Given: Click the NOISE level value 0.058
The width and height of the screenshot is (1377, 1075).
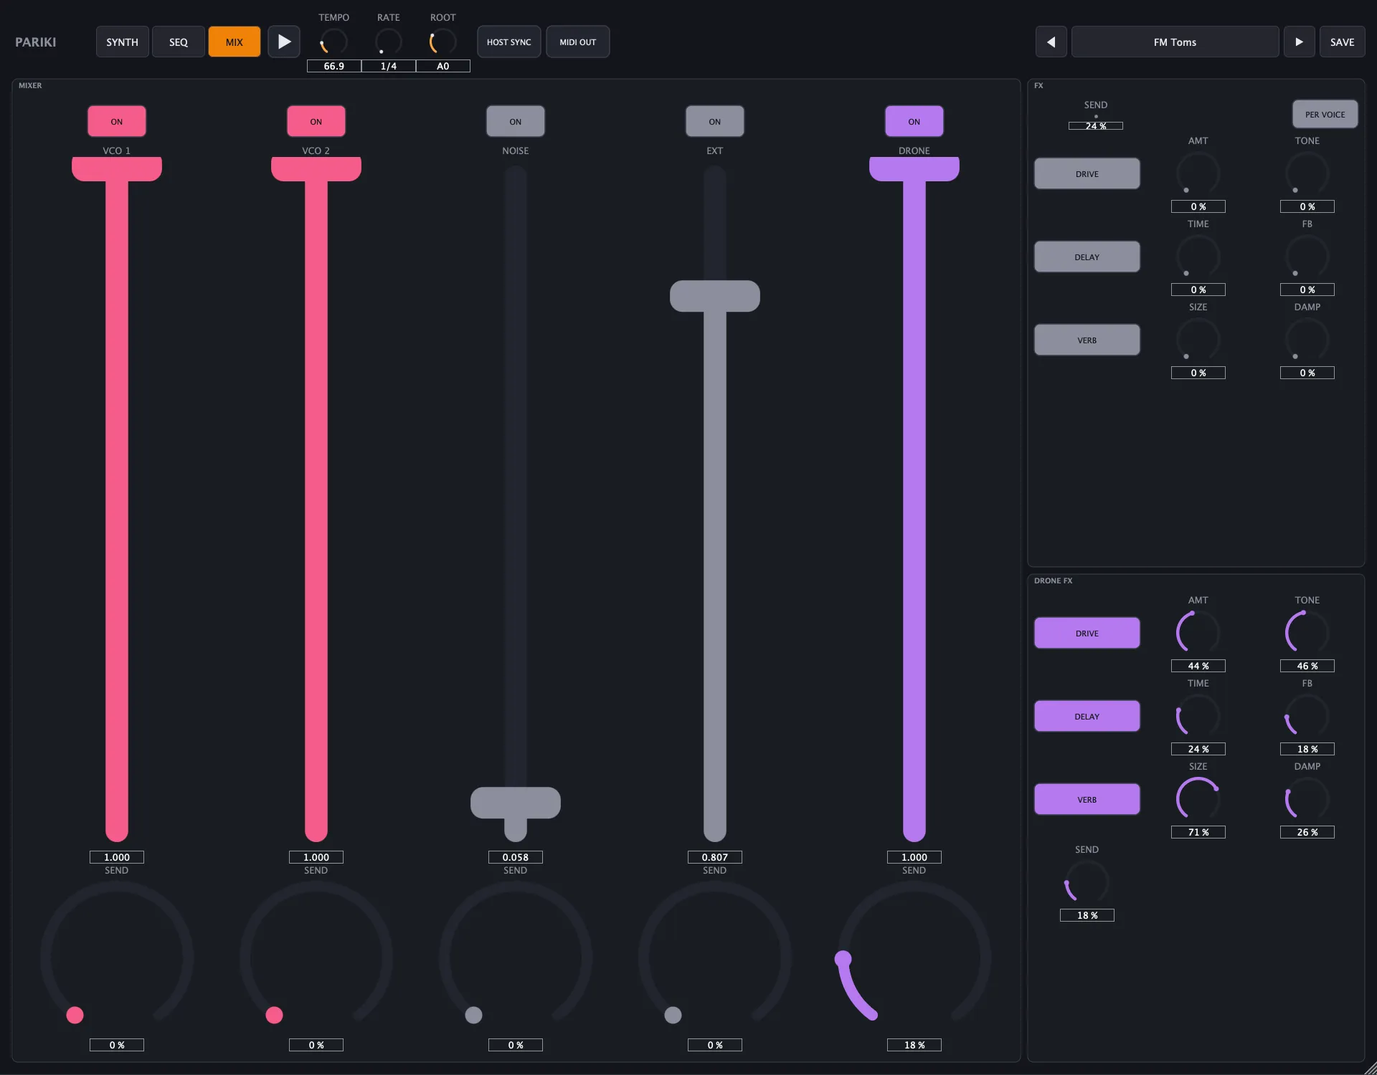Looking at the screenshot, I should click(x=516, y=857).
